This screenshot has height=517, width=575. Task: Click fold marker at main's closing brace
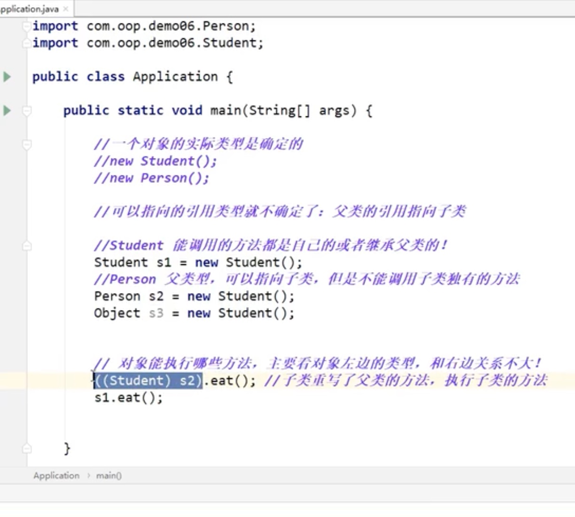[27, 449]
